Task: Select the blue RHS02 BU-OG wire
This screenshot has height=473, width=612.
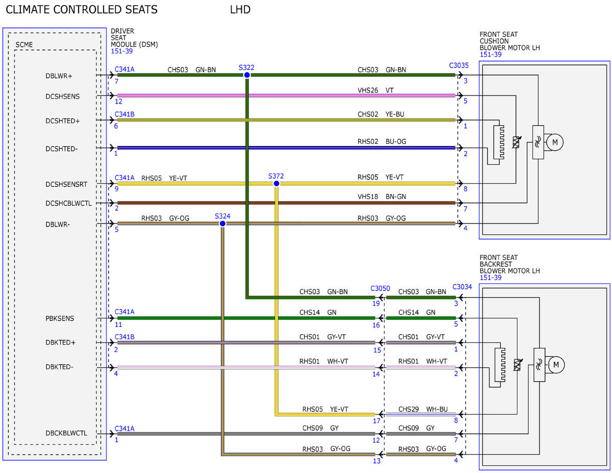Action: [x=286, y=148]
